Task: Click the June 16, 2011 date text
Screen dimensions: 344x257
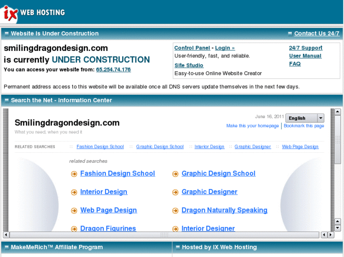Action: (x=269, y=116)
